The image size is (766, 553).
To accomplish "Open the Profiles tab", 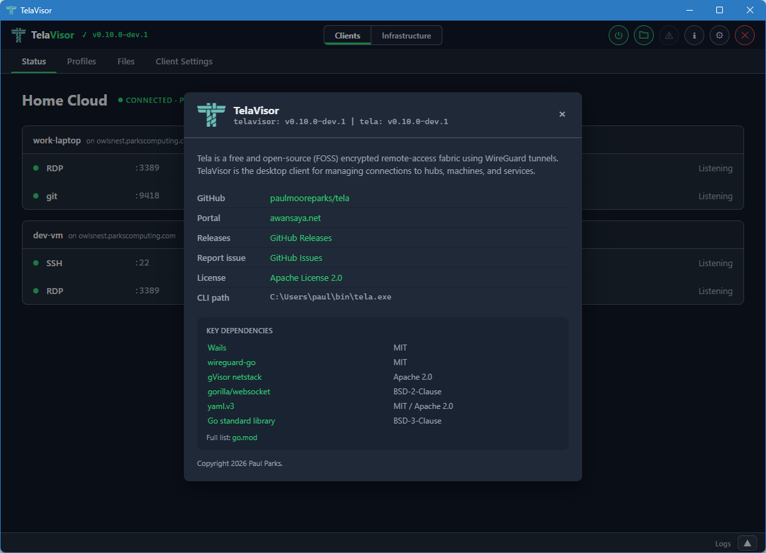I will (82, 62).
